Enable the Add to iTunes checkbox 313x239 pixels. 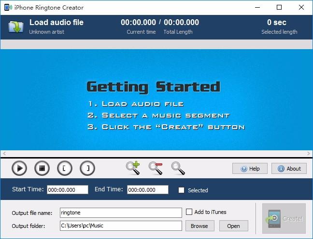pos(189,212)
